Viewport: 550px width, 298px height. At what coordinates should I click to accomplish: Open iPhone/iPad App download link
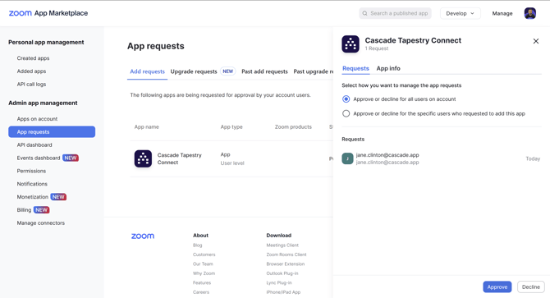click(x=283, y=292)
